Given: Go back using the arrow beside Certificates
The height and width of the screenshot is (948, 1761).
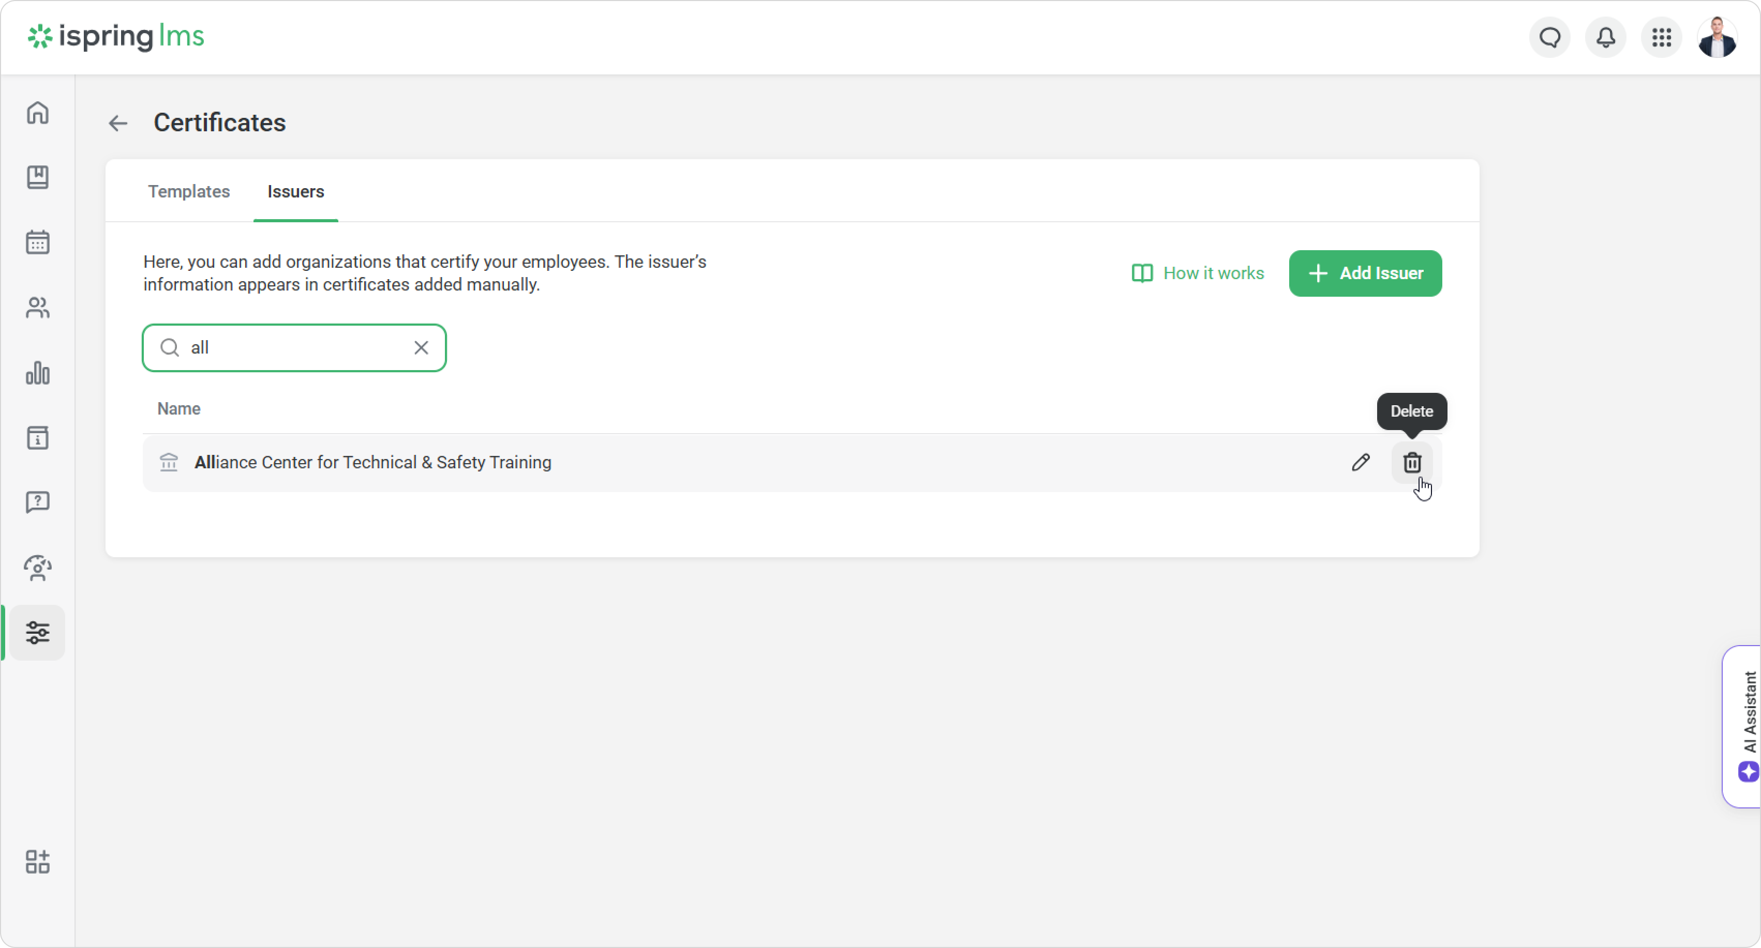Looking at the screenshot, I should pos(118,123).
